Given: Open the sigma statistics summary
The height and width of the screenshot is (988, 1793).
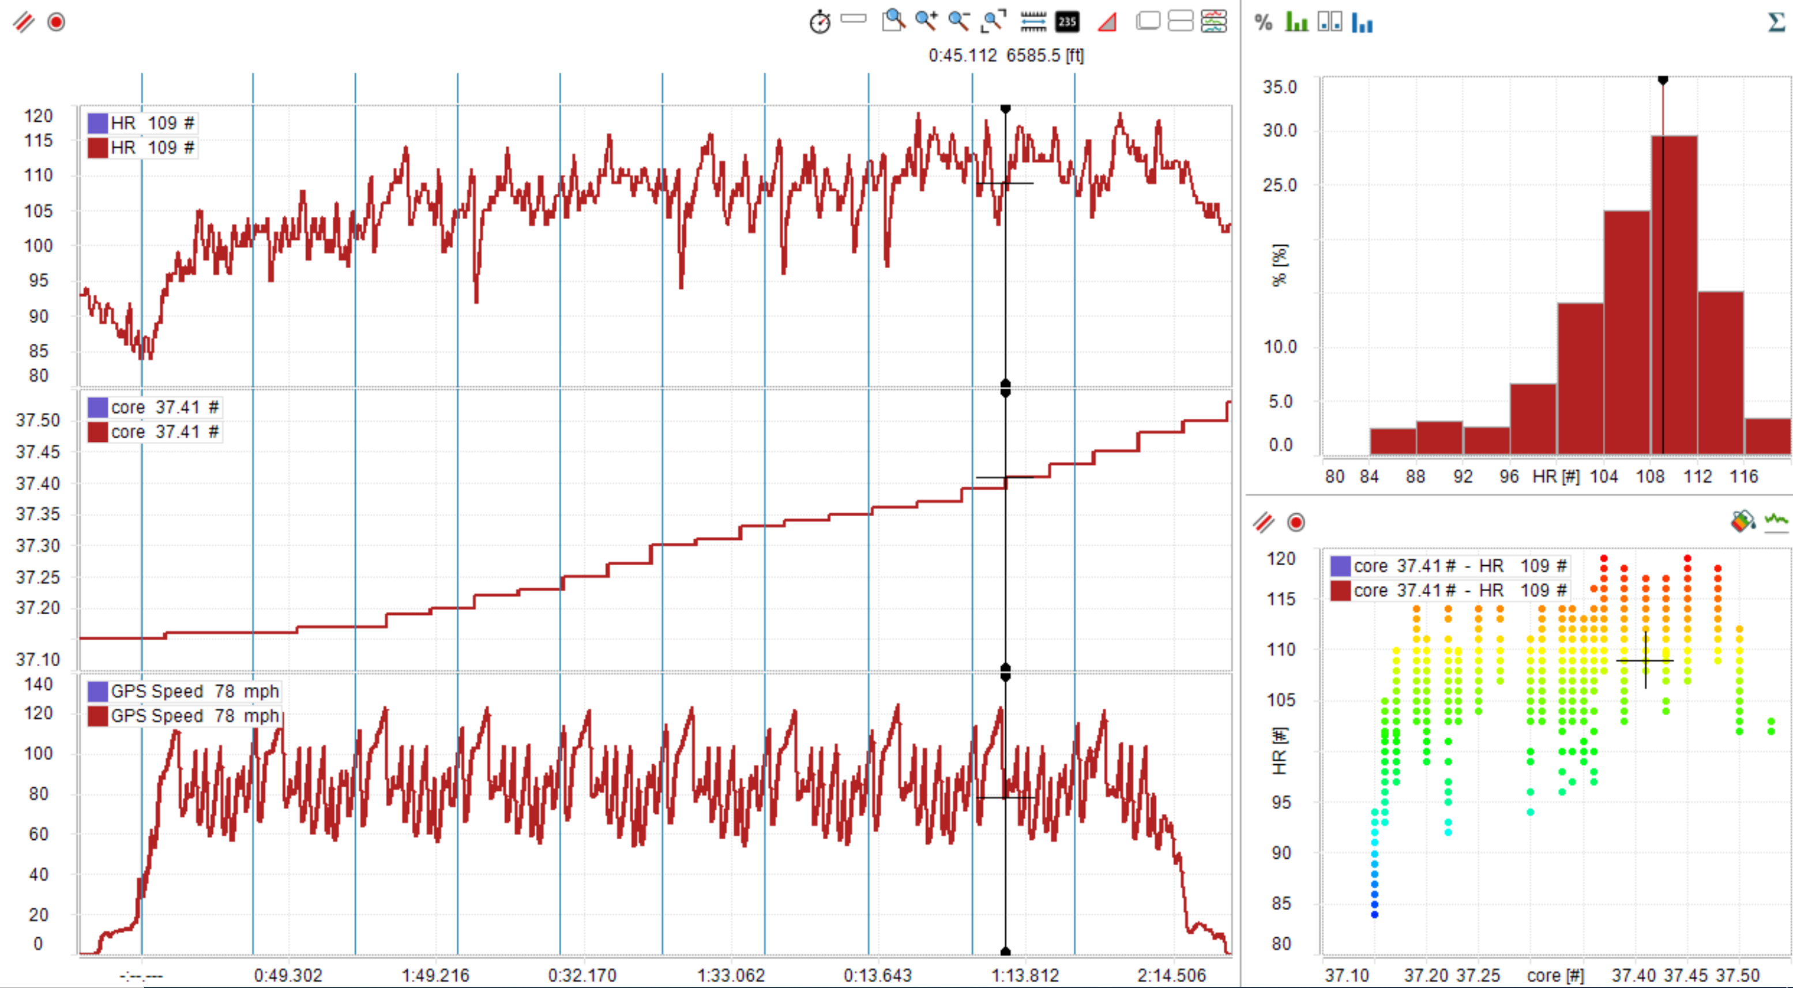Looking at the screenshot, I should click(1777, 22).
